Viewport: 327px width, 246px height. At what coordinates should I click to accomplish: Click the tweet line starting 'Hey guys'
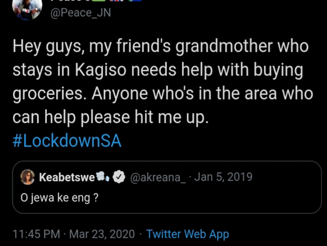coord(161,47)
